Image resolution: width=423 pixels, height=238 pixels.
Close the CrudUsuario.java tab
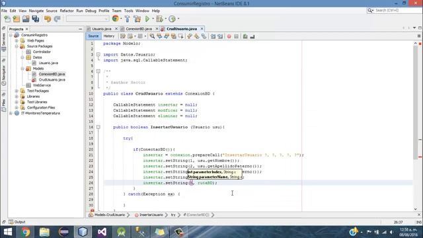202,28
